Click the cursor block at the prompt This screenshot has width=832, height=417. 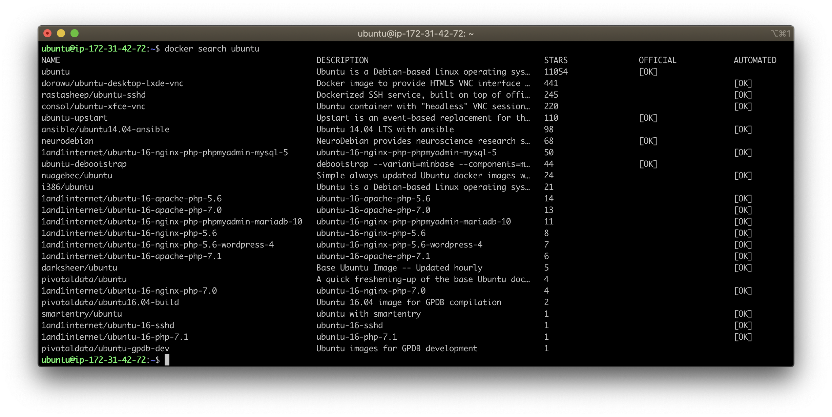pyautogui.click(x=167, y=360)
